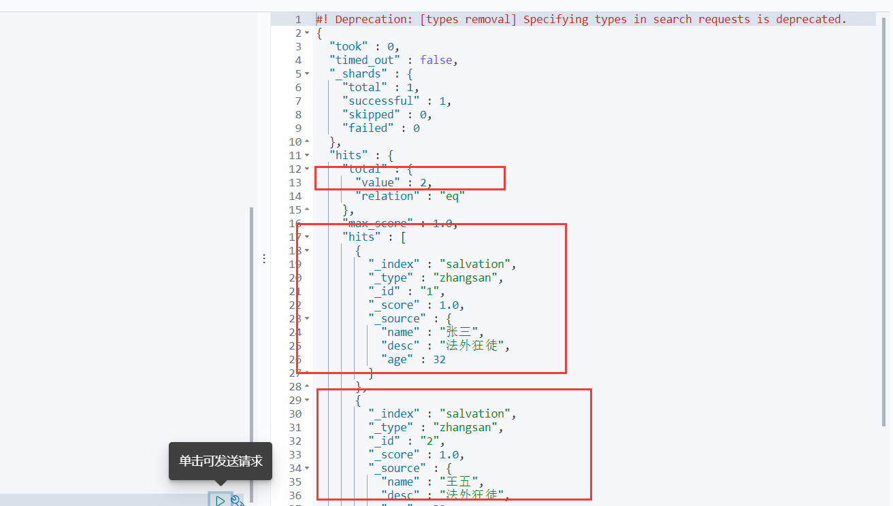Click fold arrow at line 10
893x506 pixels.
click(307, 141)
